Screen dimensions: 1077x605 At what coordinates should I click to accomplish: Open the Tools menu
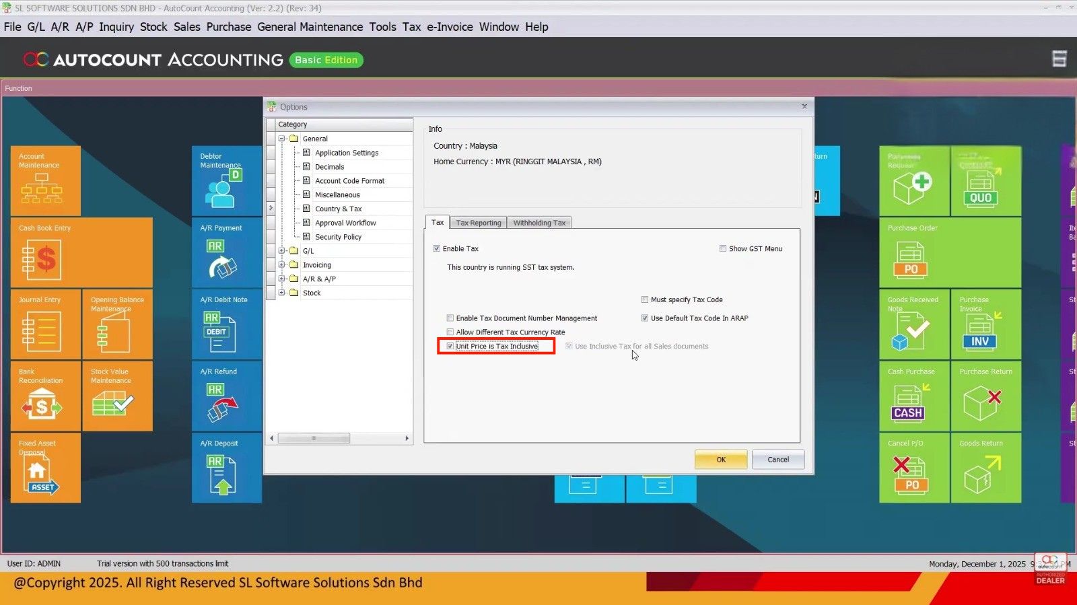382,27
